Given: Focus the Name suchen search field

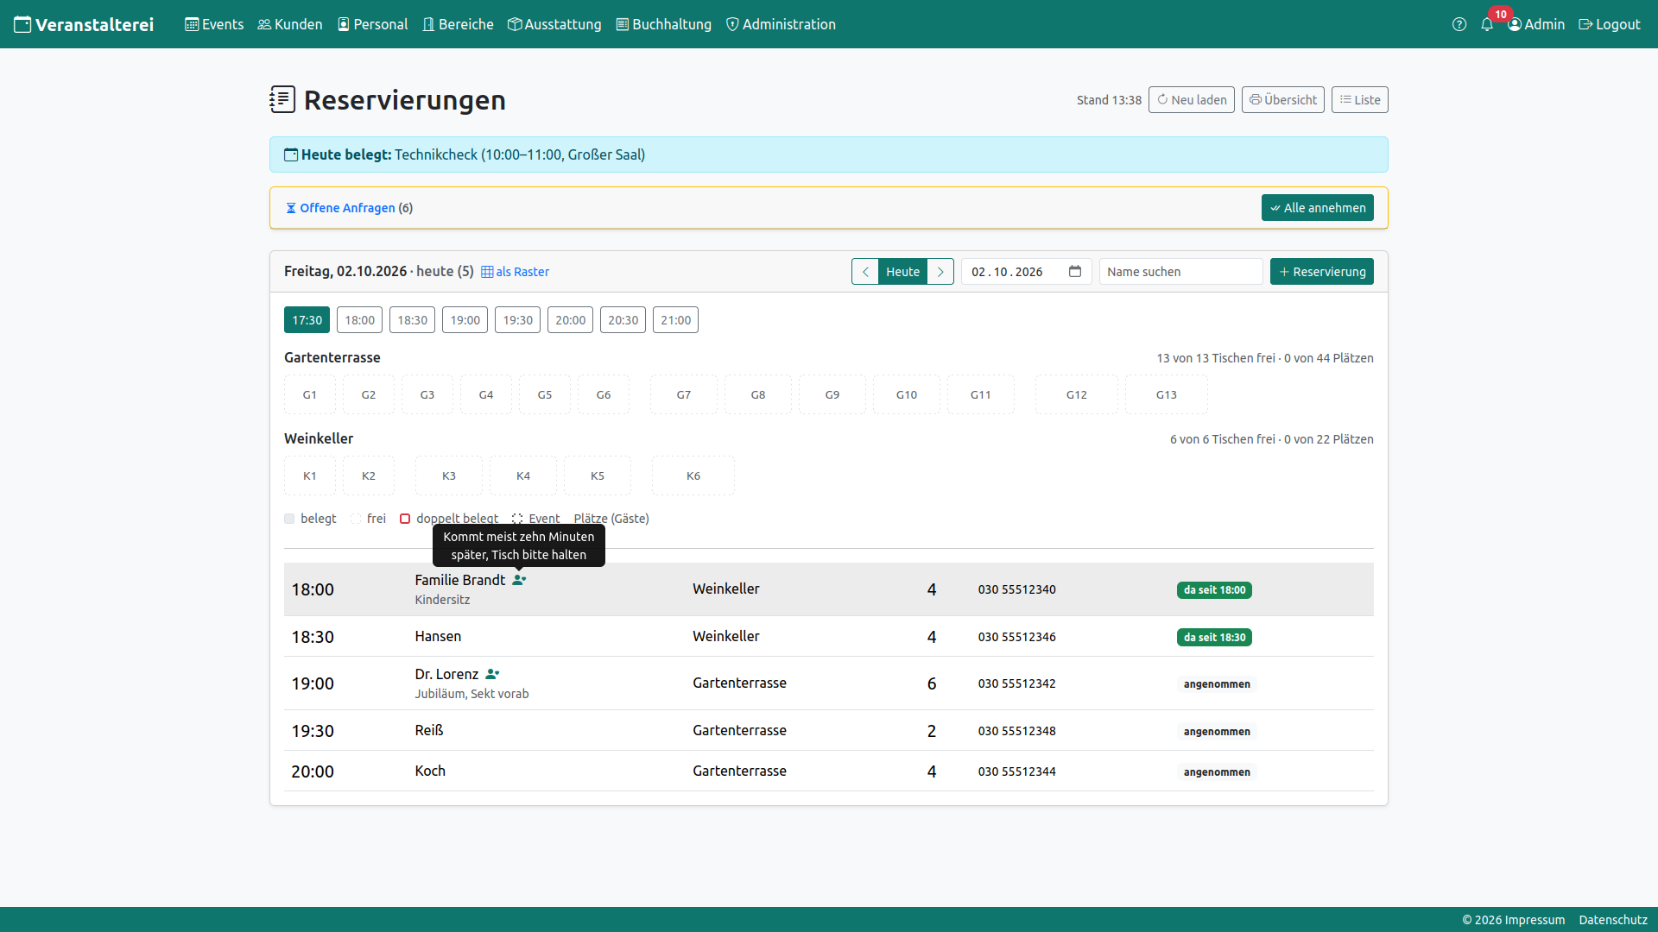Looking at the screenshot, I should coord(1181,271).
